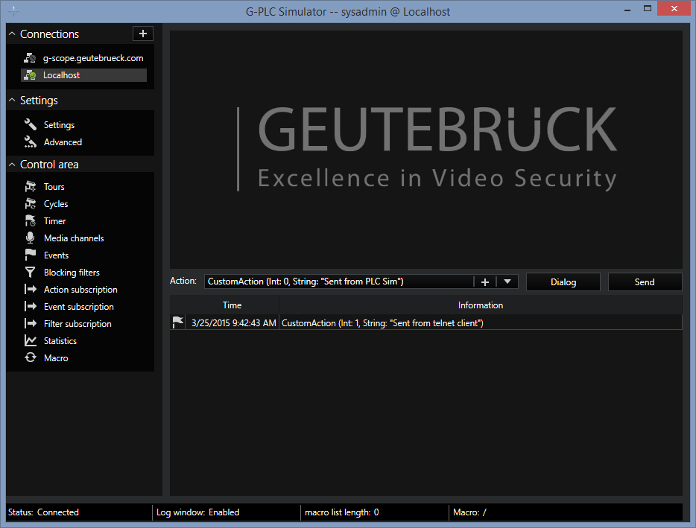Click the Events flag icon
The image size is (696, 528).
(31, 255)
